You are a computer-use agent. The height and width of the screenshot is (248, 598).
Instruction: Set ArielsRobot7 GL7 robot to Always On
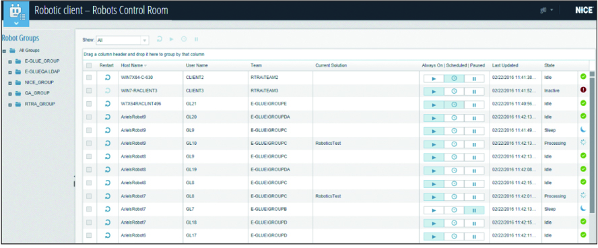click(x=434, y=210)
